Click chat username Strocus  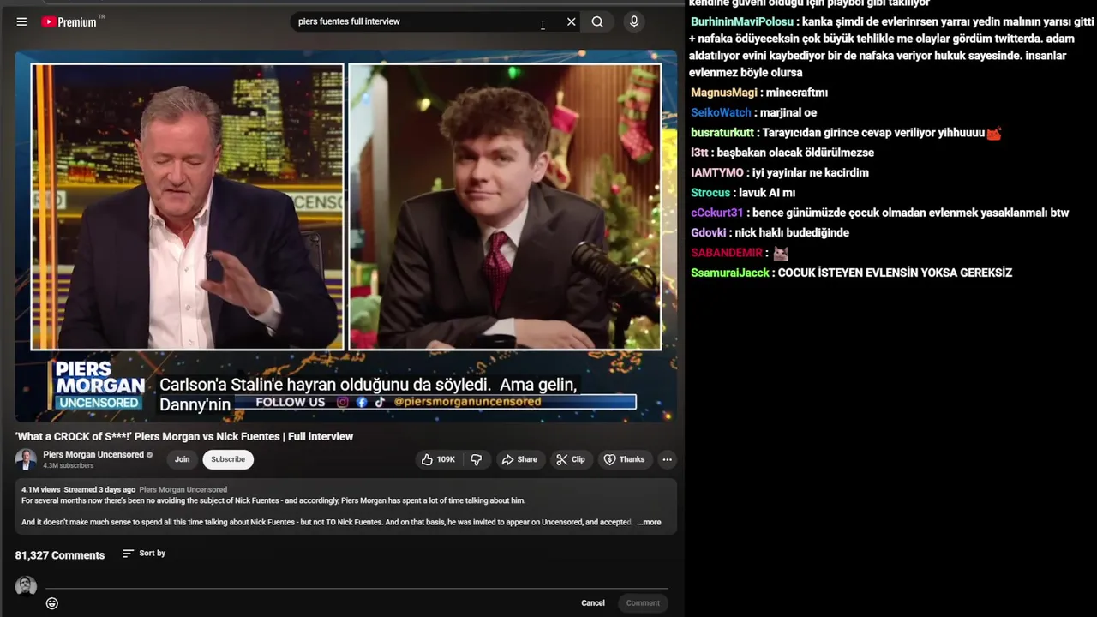coord(710,193)
